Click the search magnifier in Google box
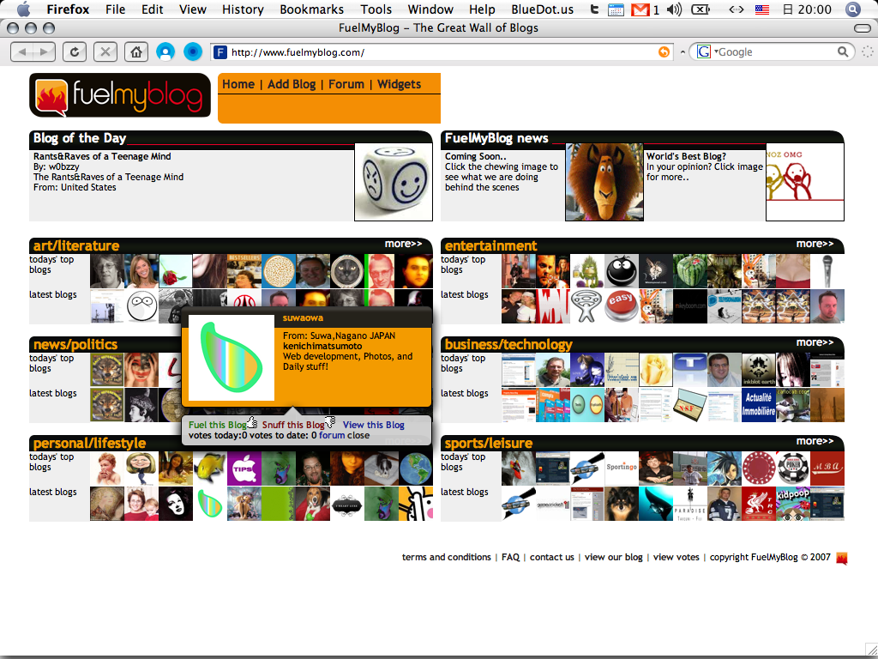The width and height of the screenshot is (878, 659). coord(843,52)
